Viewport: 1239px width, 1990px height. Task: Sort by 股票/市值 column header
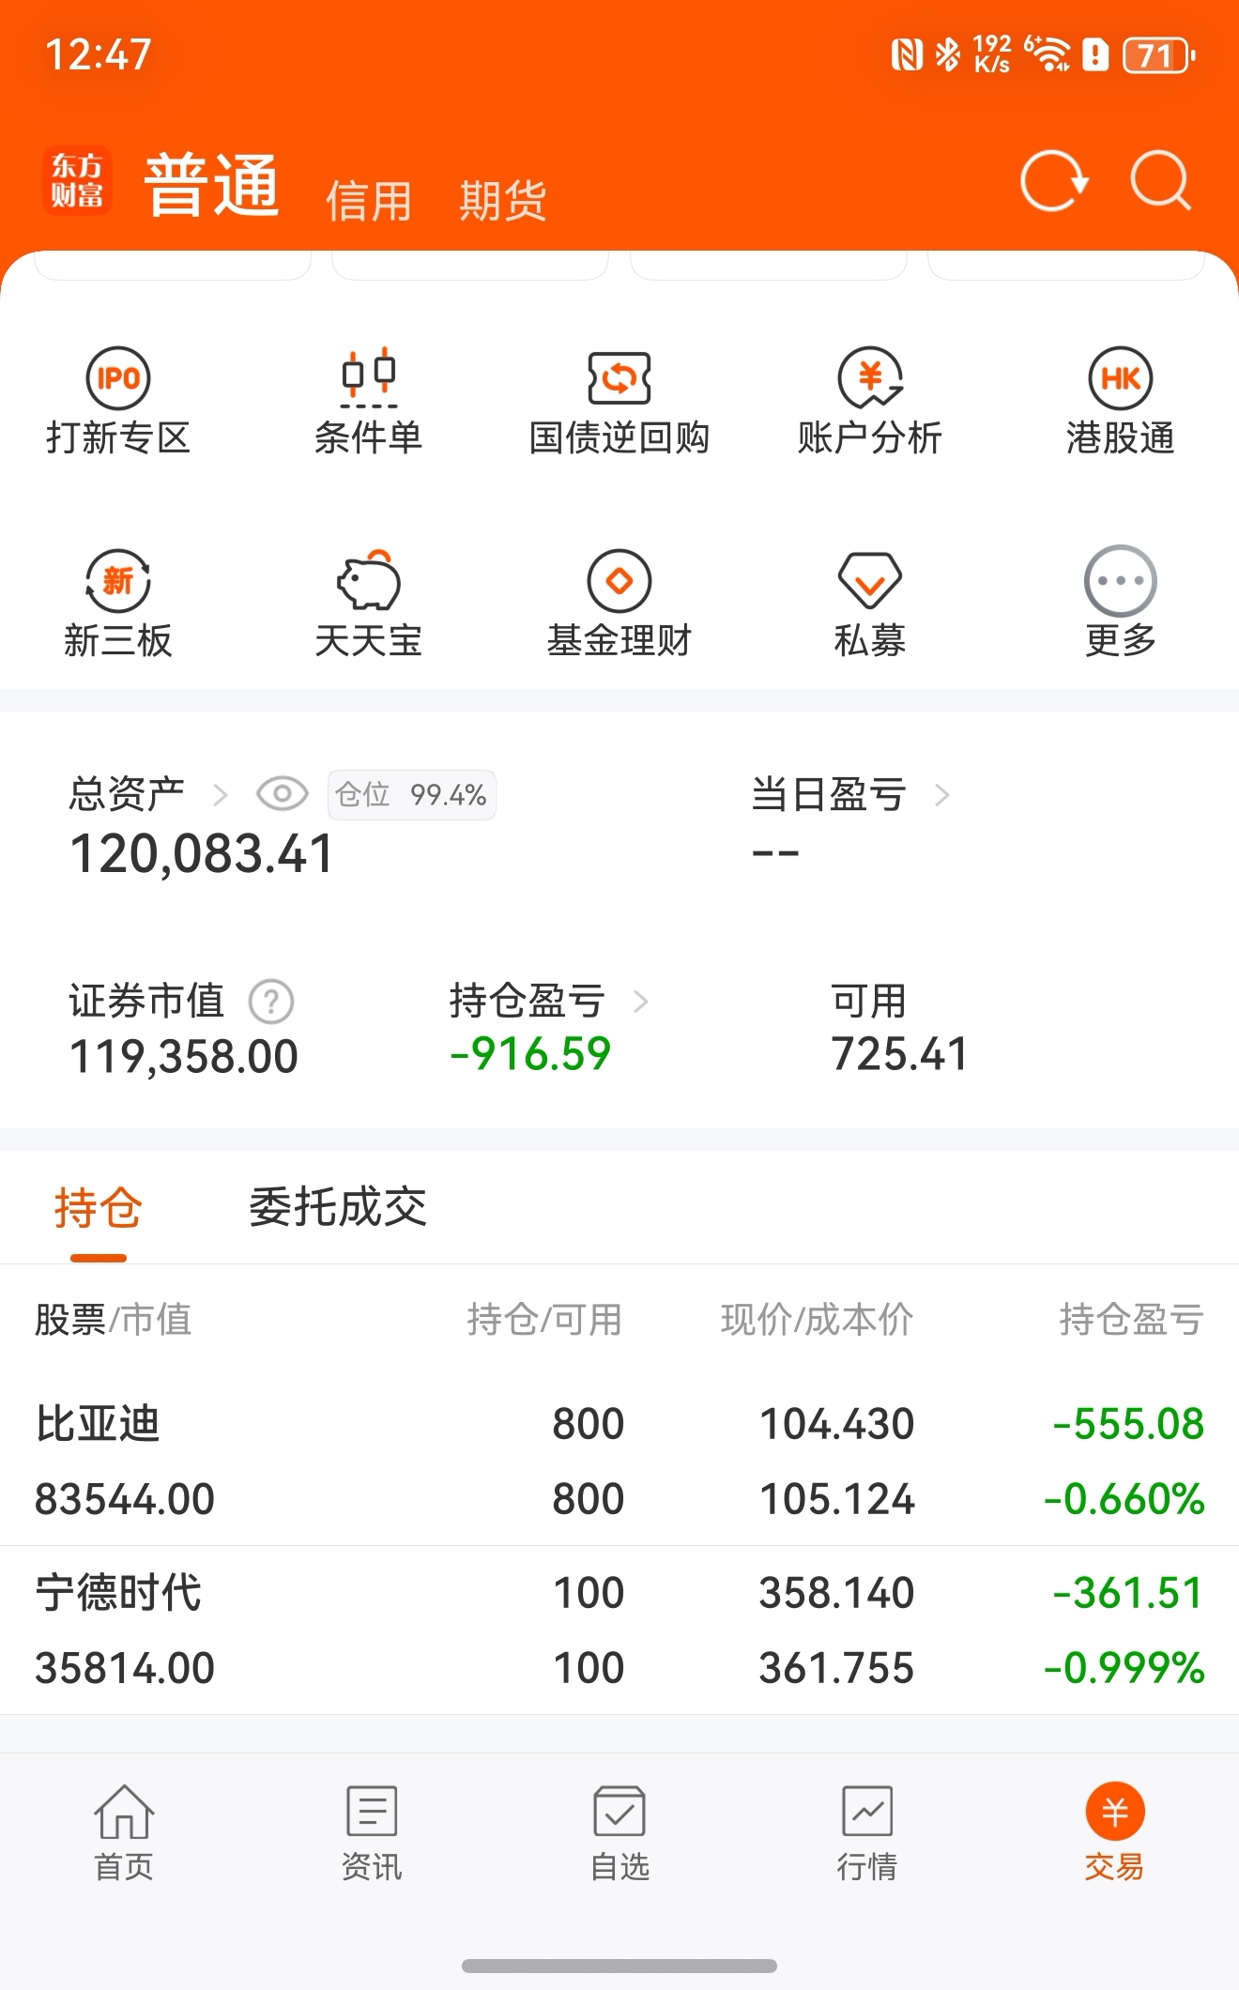tap(113, 1320)
